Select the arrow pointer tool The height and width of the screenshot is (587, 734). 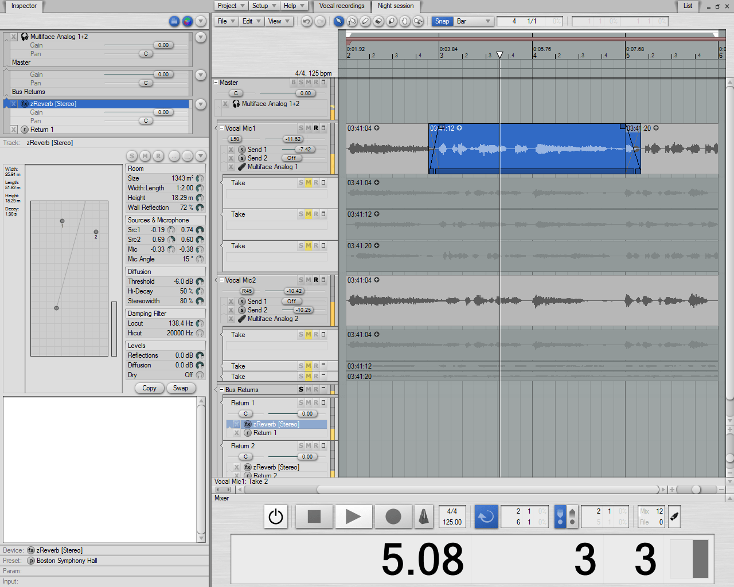point(339,21)
